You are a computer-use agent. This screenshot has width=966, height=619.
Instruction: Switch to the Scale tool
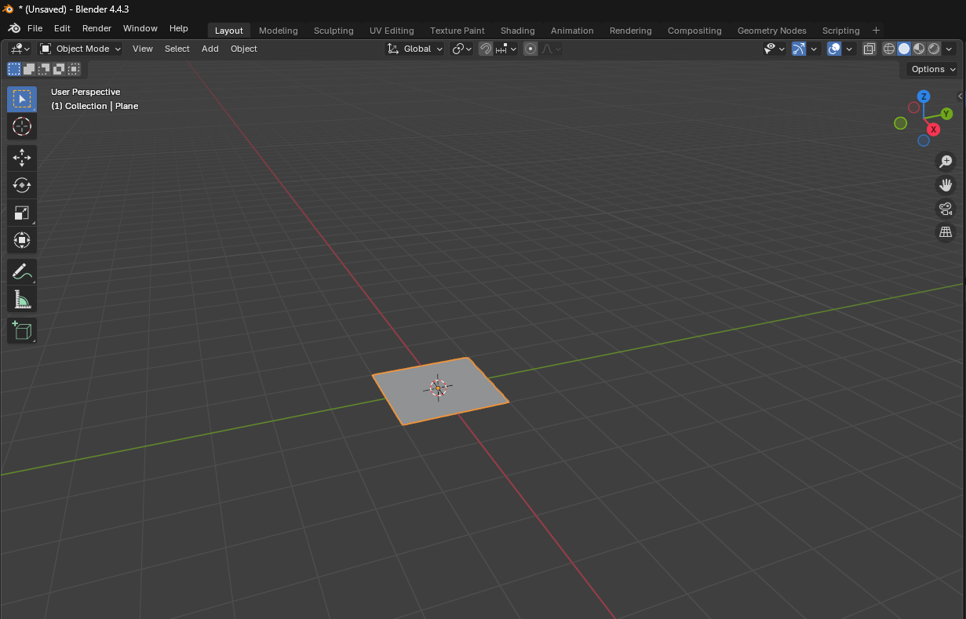click(22, 213)
